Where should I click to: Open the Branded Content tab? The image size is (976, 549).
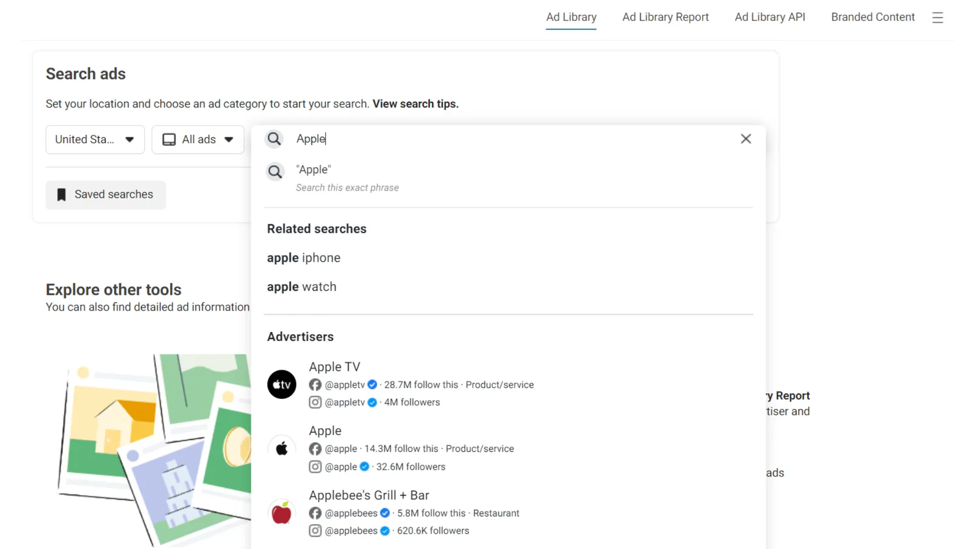[873, 17]
